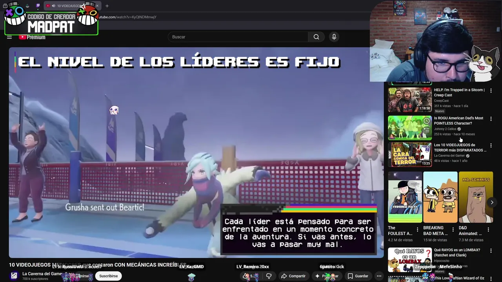Open BREAKING BAD META short title text
The image size is (502, 282).
(435, 231)
